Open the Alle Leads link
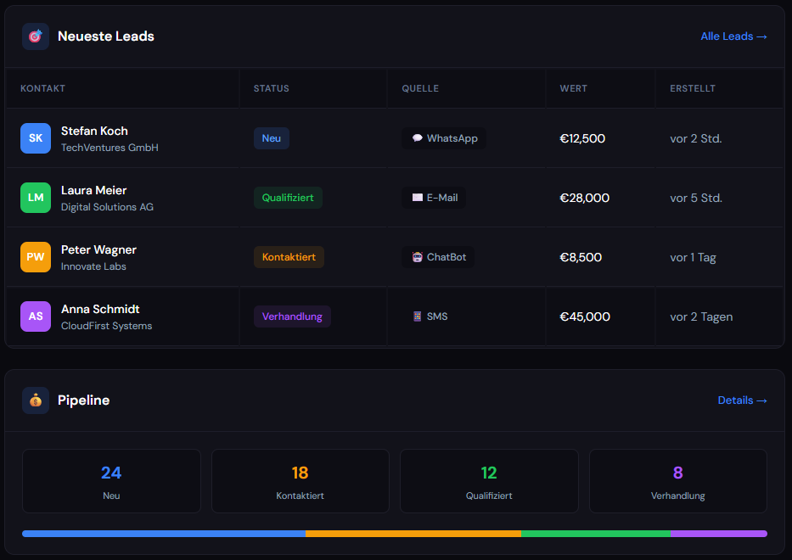Viewport: 792px width, 560px height. [733, 36]
